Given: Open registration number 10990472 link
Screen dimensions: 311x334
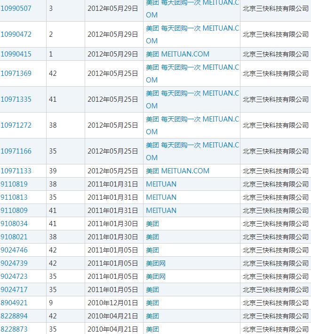Looking at the screenshot, I should (16, 34).
